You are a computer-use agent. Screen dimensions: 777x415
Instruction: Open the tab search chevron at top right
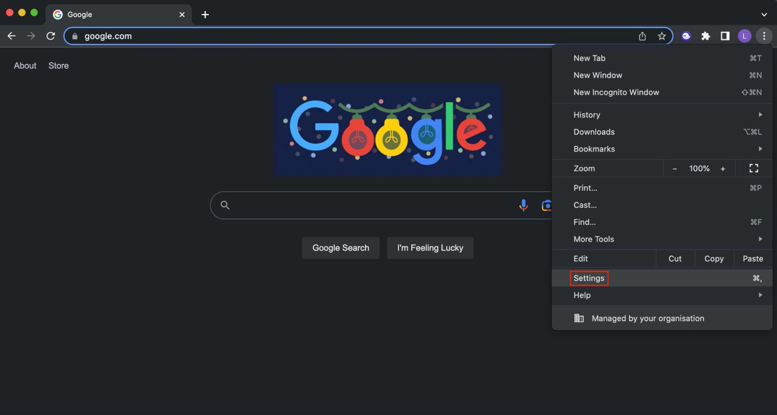pos(764,14)
